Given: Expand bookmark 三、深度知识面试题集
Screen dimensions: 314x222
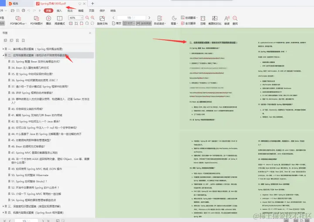Looking at the screenshot, I should click(3, 206).
